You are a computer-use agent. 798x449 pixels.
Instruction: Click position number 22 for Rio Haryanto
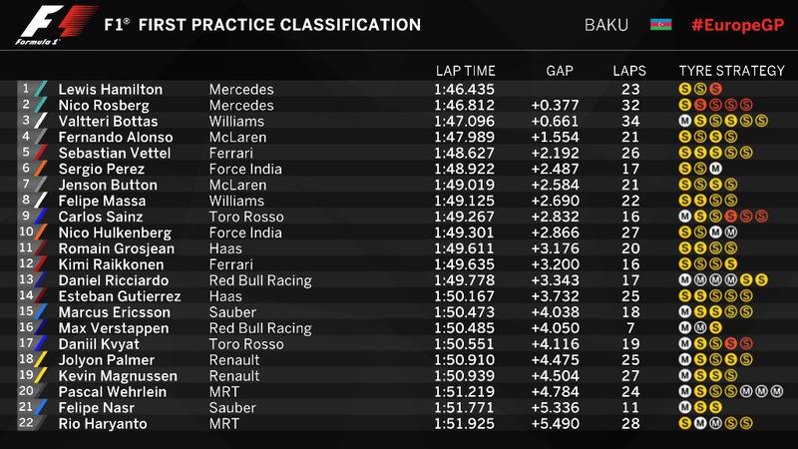point(26,422)
